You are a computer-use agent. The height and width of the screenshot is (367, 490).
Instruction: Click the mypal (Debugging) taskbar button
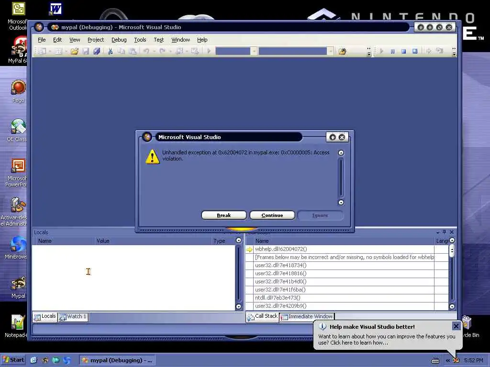coord(117,360)
